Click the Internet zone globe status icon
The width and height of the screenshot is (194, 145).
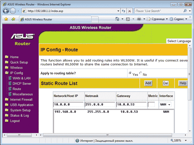coord(77,140)
